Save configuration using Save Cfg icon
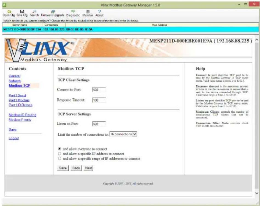Image resolution: width=260 pixels, height=206 pixels. 22,13
